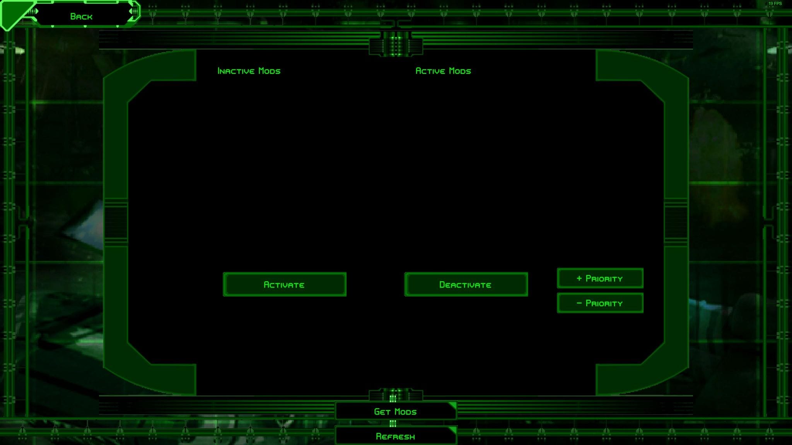Click the Active Mods column heading

[x=443, y=71]
